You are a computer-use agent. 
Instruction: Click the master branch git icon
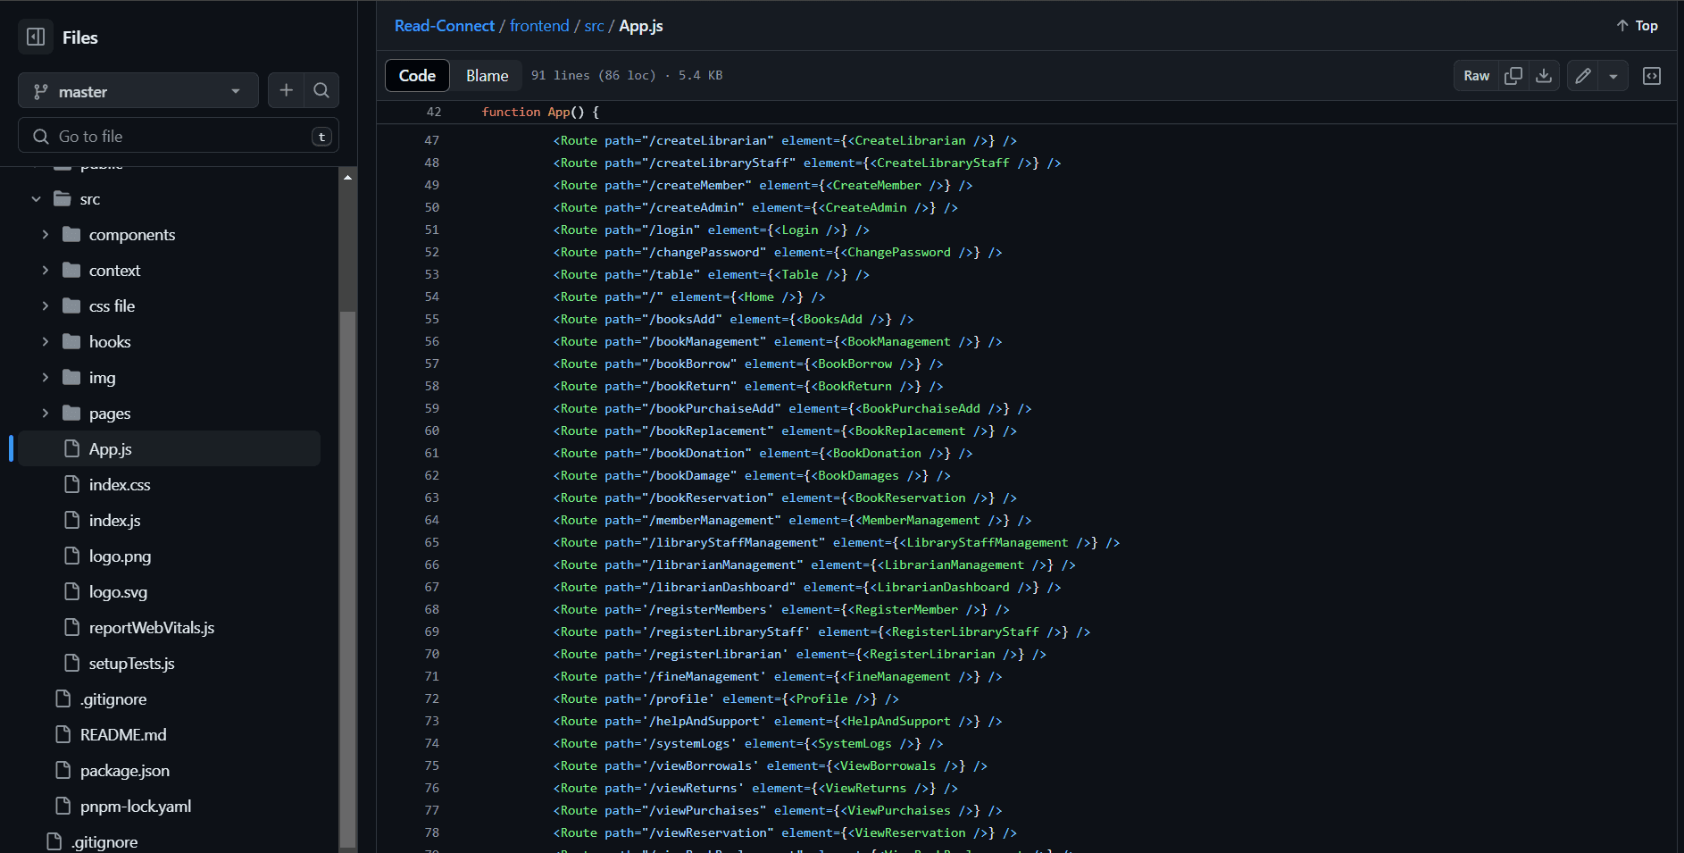(40, 91)
